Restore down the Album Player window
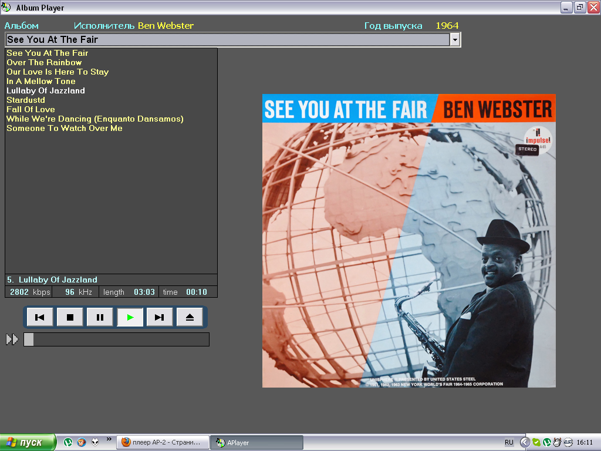Image resolution: width=601 pixels, height=451 pixels. 580,7
